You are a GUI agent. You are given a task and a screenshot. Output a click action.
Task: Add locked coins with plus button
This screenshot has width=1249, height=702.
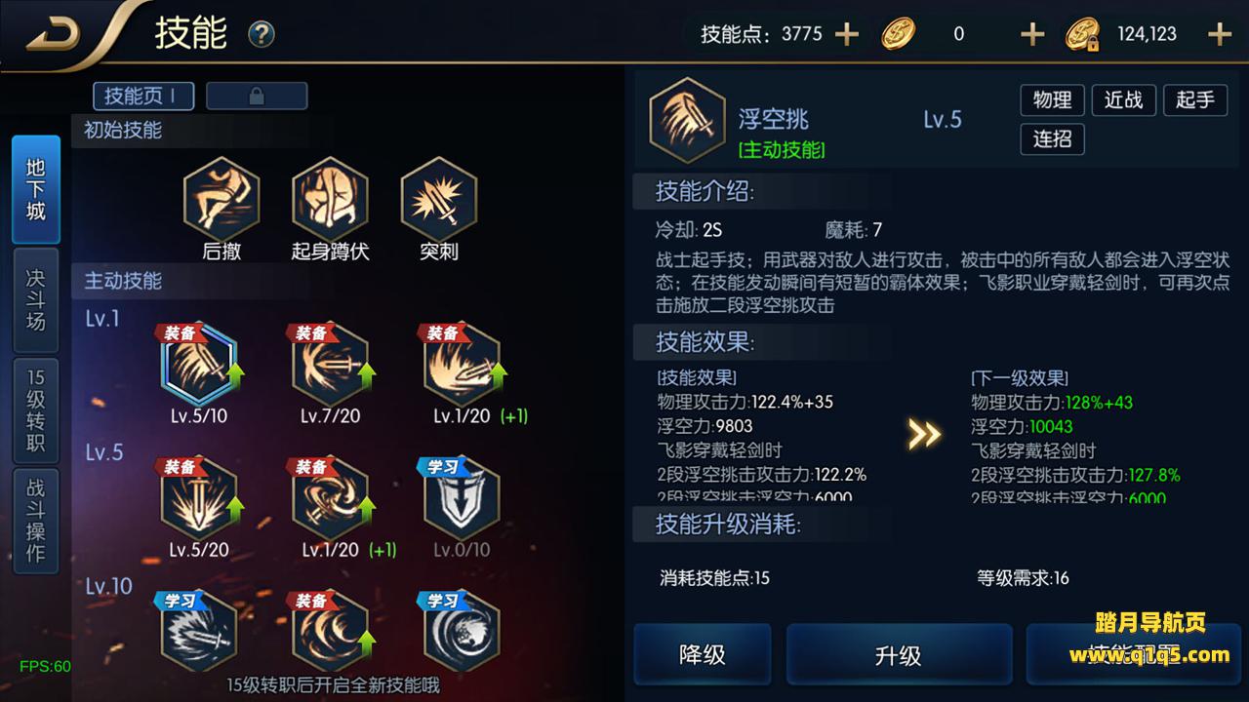point(1220,34)
